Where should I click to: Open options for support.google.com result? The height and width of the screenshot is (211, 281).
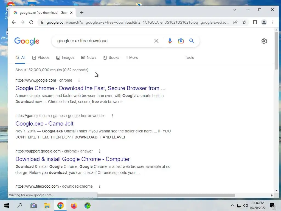(99, 151)
